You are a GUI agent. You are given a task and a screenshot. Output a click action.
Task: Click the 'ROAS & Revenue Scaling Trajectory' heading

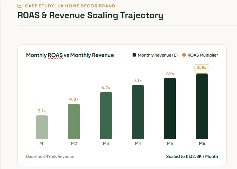(x=90, y=16)
